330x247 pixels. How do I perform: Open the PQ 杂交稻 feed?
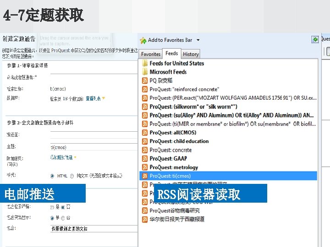tap(161, 81)
